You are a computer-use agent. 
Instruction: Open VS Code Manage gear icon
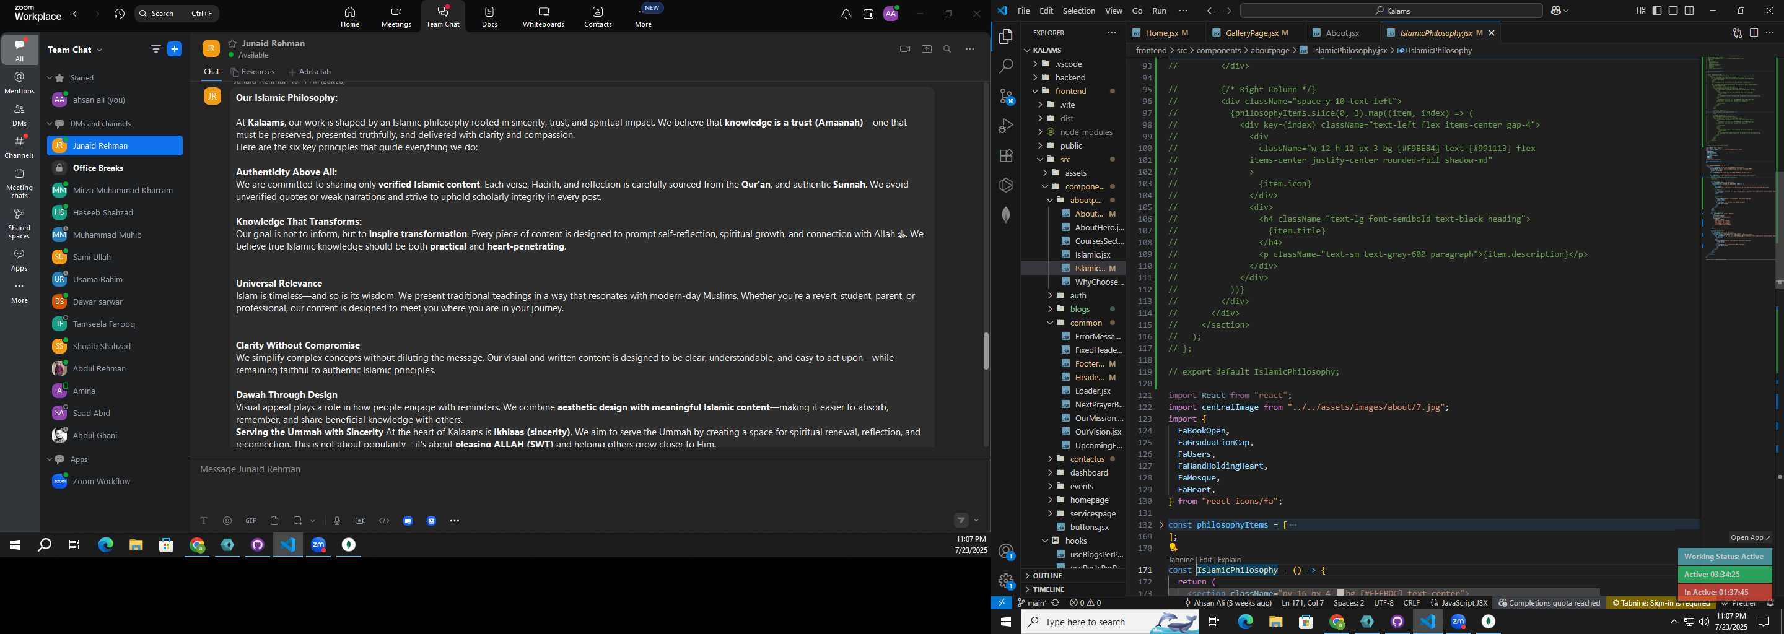pyautogui.click(x=1005, y=581)
